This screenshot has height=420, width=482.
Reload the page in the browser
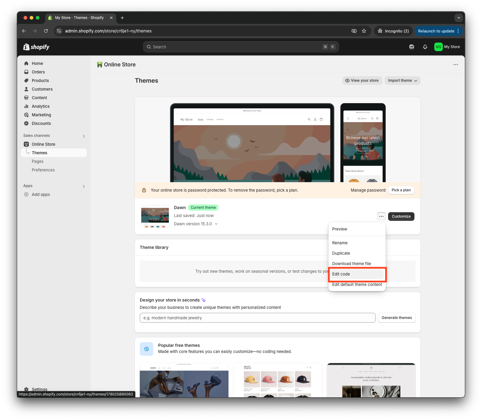pos(46,31)
